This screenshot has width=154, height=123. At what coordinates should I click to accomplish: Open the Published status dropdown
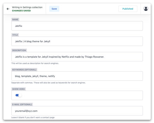tap(128, 9)
